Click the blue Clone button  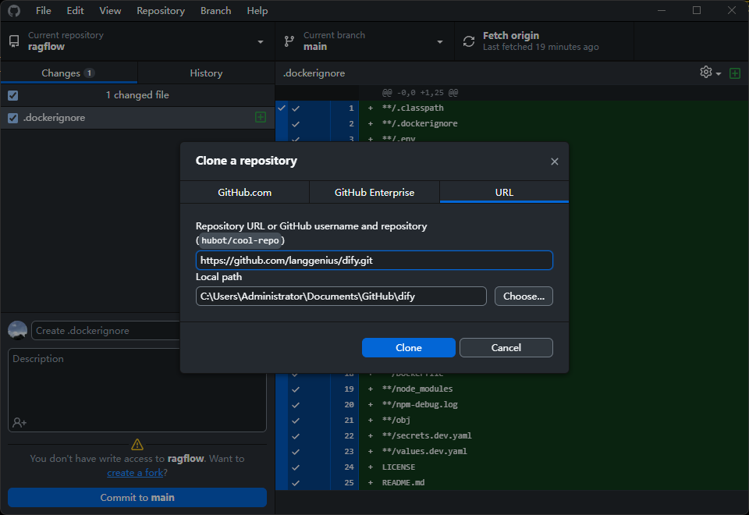click(408, 347)
